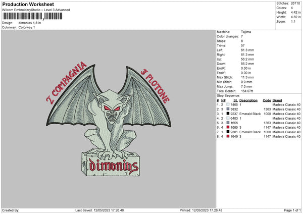The width and height of the screenshot is (303, 214).
Task: Select red swatch for the 1085 stitches row
Action: point(228,127)
